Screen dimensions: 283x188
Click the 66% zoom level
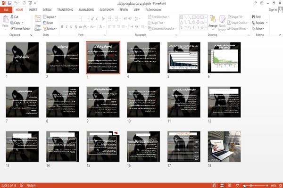[x=273, y=185]
